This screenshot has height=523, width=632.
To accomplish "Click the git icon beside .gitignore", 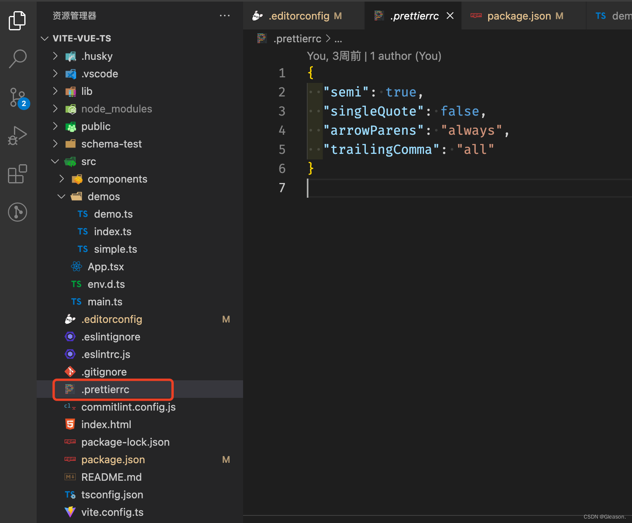I will coord(70,372).
